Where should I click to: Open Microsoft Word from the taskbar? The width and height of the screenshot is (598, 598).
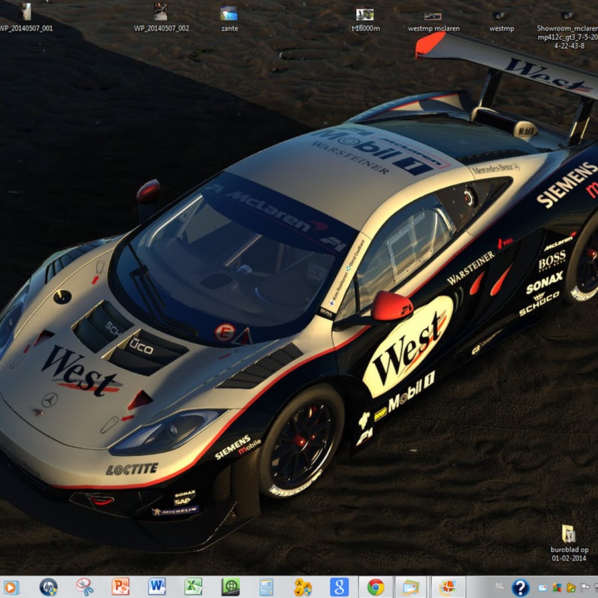[157, 587]
